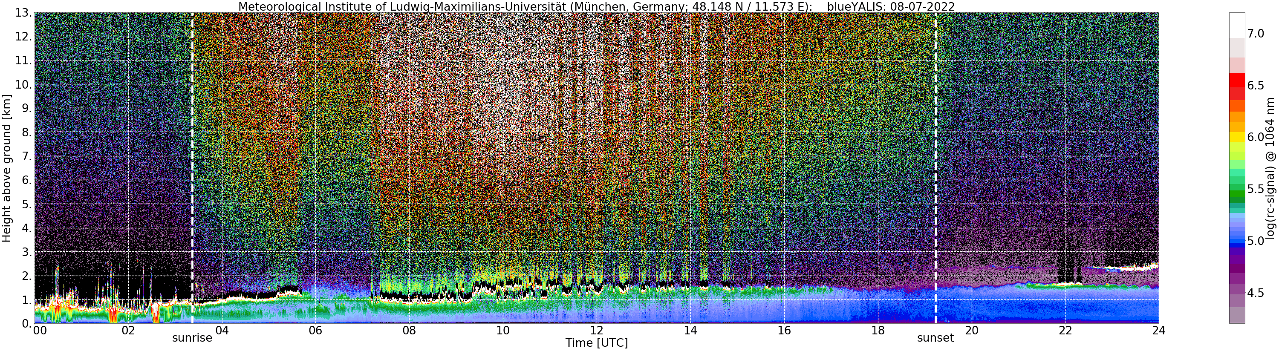This screenshot has height=351, width=1279.
Task: Click the y-axis tick label '7.'
Action: [27, 156]
